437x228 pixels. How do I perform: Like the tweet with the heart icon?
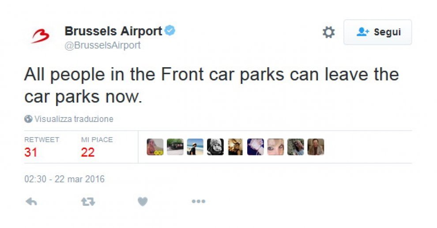143,201
